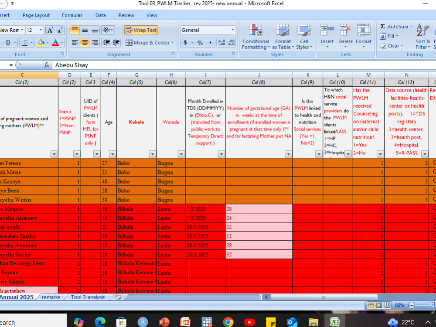The image size is (436, 327).
Task: Select column J header
Action: pyautogui.click(x=259, y=75)
